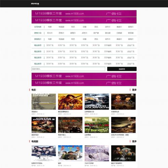
Task: Open the ad banner directly above 电影 heading
Action: coord(84,83)
